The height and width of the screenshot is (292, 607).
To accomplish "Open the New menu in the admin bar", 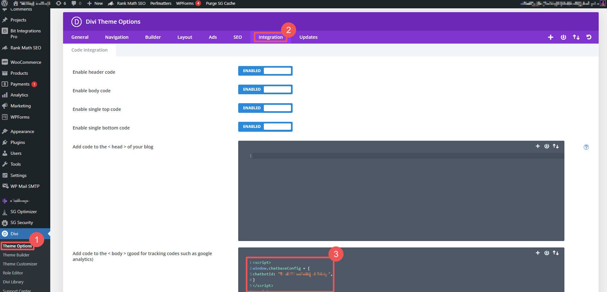I will coord(95,3).
